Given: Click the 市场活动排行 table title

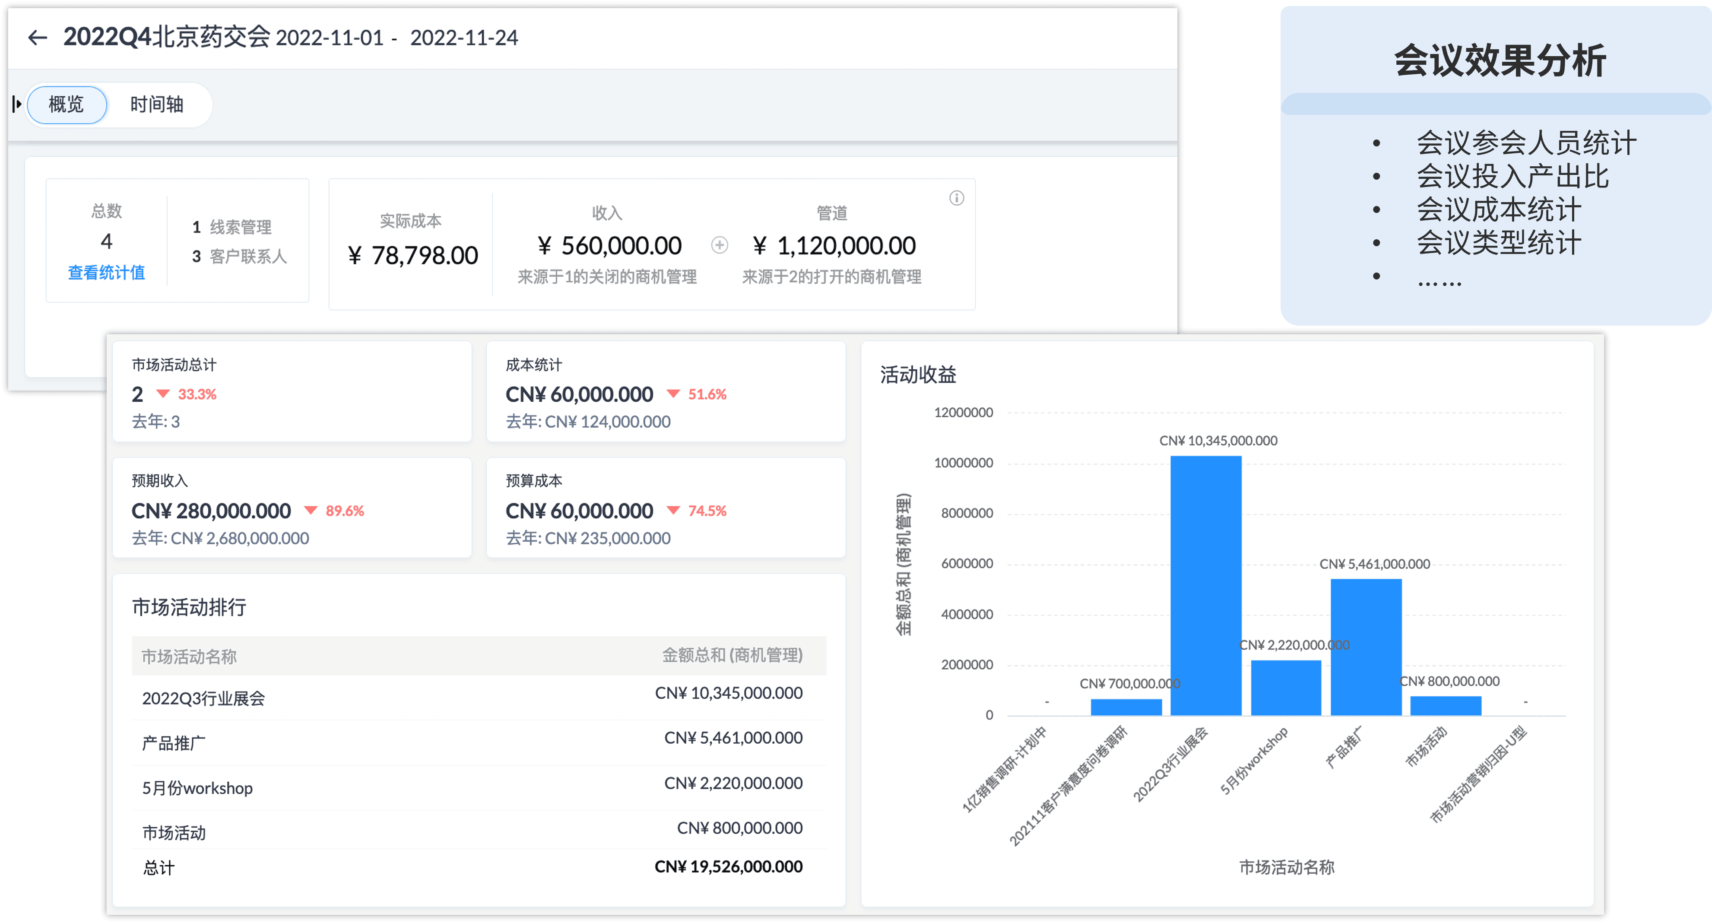Looking at the screenshot, I should tap(190, 607).
